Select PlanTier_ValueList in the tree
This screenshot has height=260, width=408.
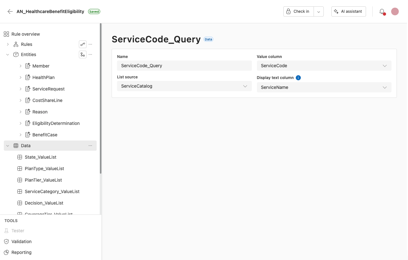click(x=43, y=180)
